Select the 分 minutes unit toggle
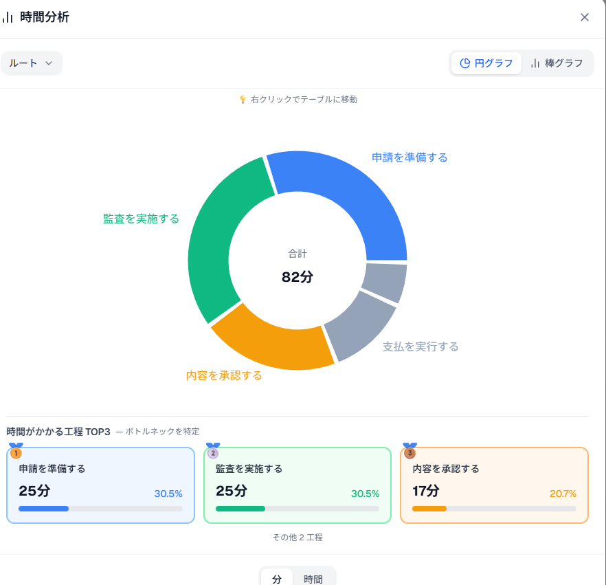Viewport: 606px width, 585px height. tap(277, 579)
